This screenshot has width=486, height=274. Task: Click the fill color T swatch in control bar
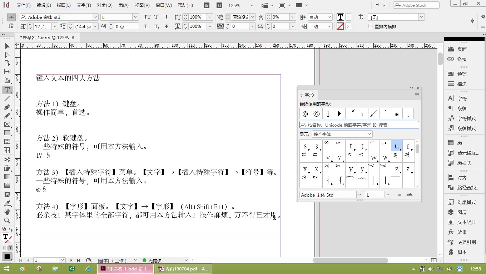tap(340, 17)
